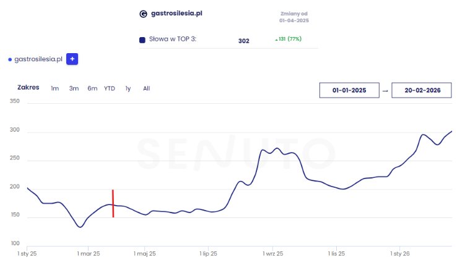Click the green increase arrow indicator
Image resolution: width=465 pixels, height=265 pixels.
tap(276, 40)
